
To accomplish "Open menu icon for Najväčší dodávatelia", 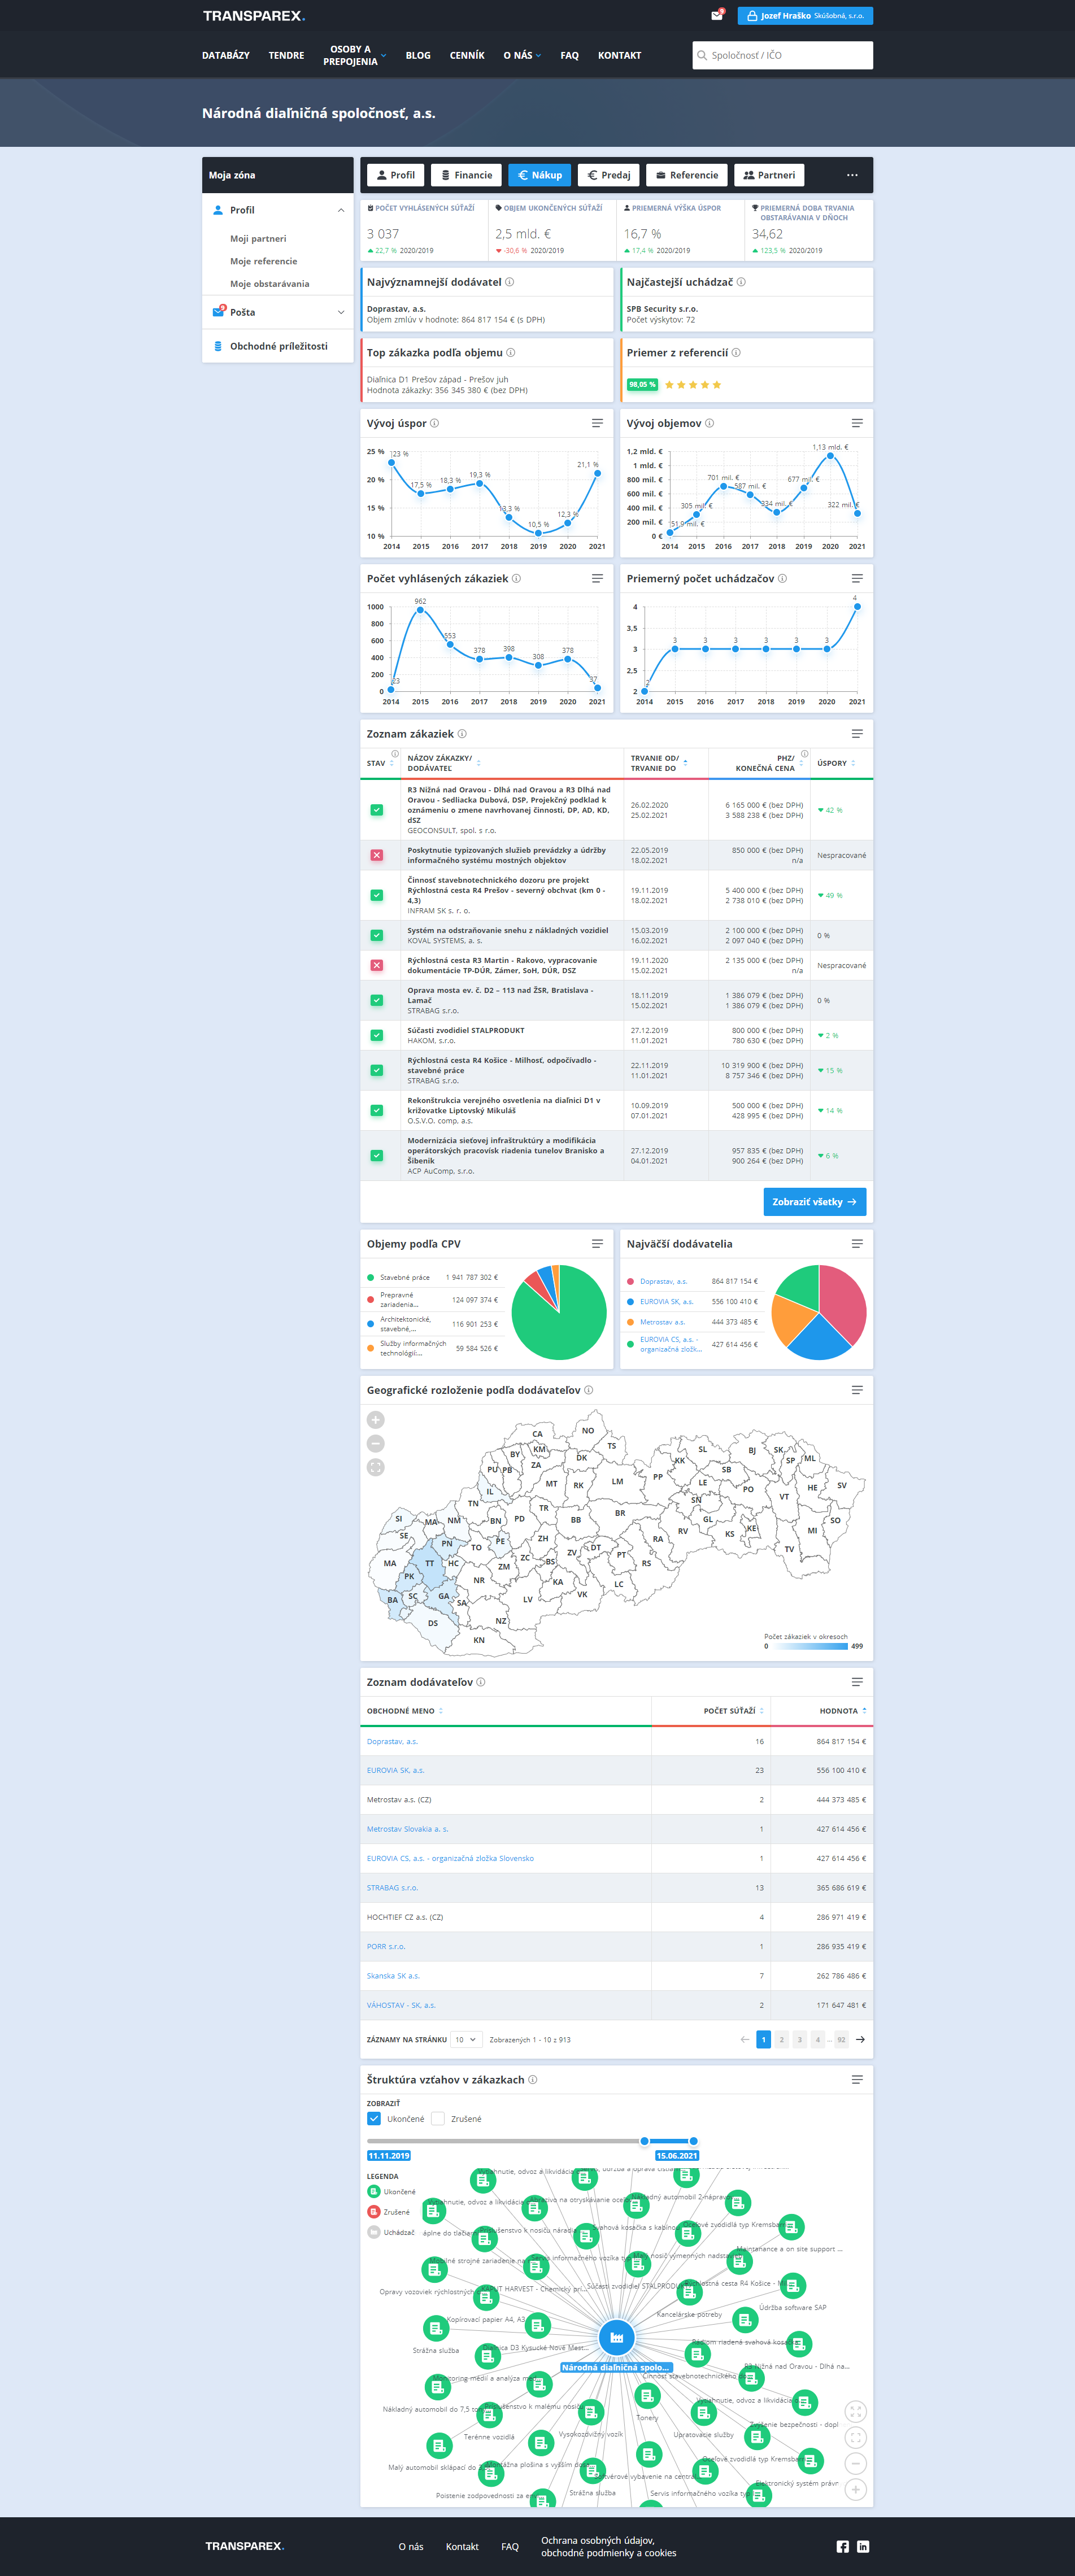I will [857, 1243].
